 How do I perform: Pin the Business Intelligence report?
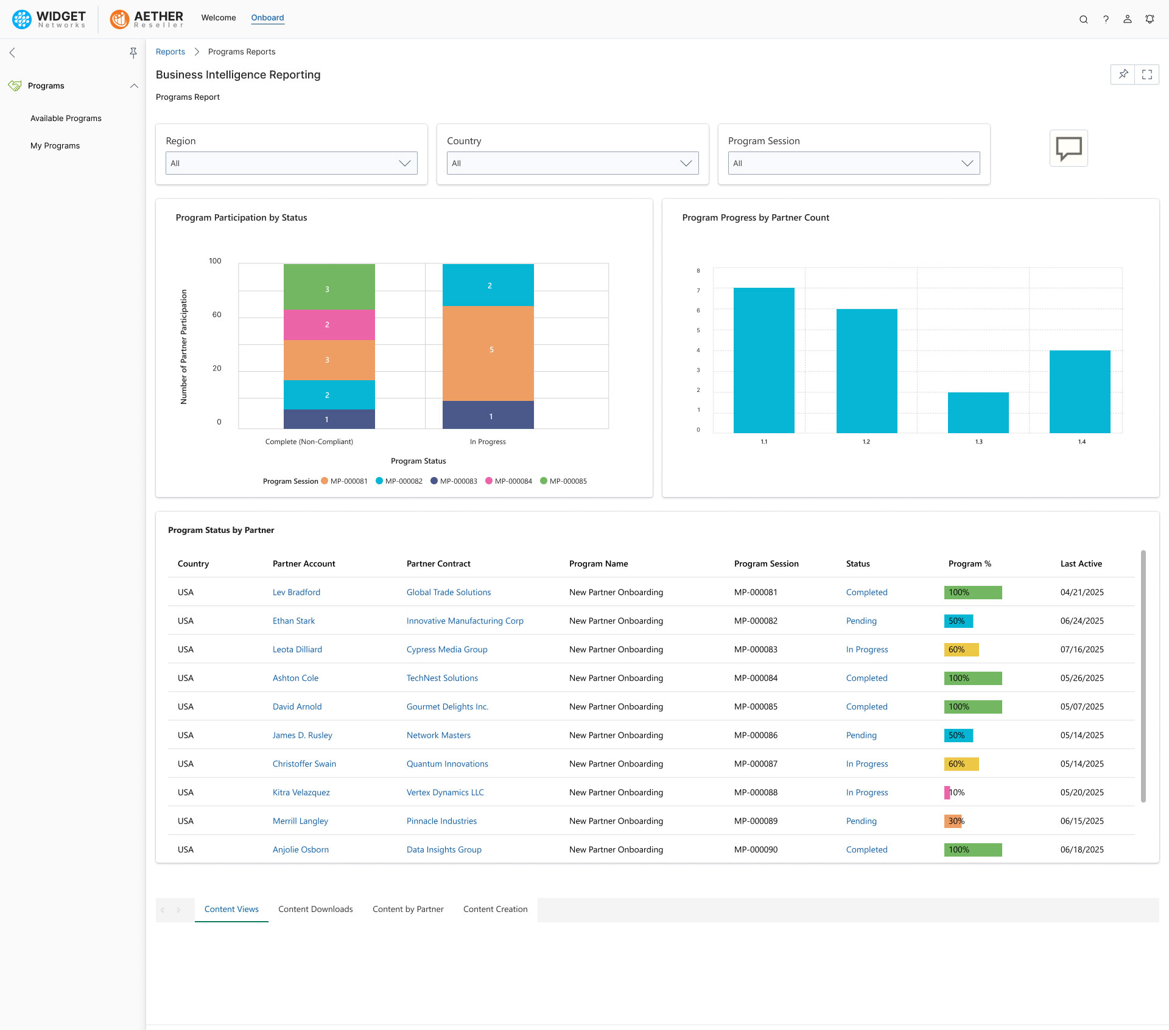point(1123,74)
